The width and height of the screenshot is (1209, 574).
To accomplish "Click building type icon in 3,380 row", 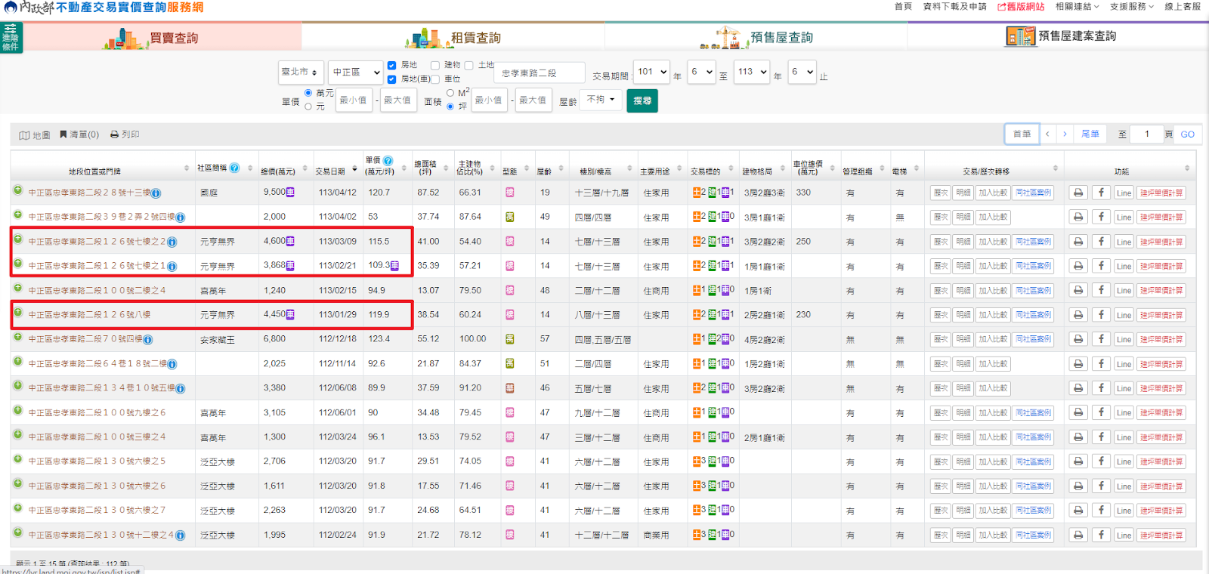I will coord(510,388).
